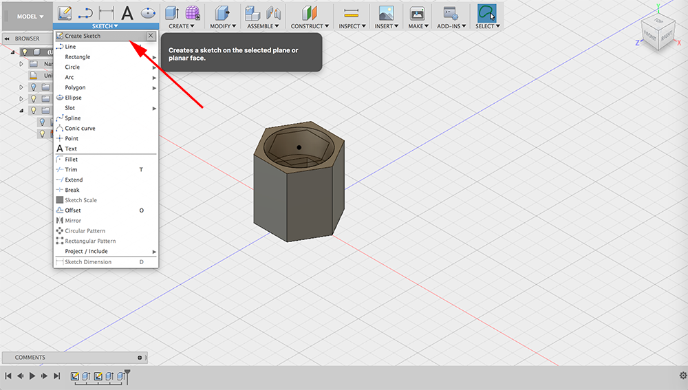Screen dimensions: 688x390
Task: Open the ASSEMBLE dropdown
Action: (263, 26)
